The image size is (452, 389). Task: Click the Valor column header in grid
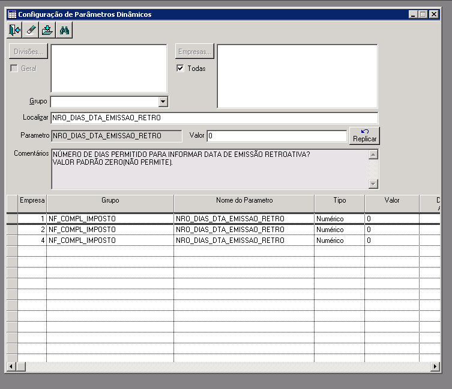[x=392, y=204]
